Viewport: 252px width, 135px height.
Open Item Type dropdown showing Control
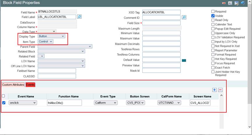pos(45,41)
